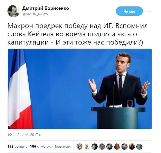
Task: Open Дмитрий Борисенко's profile avatar
Action: (x=13, y=11)
